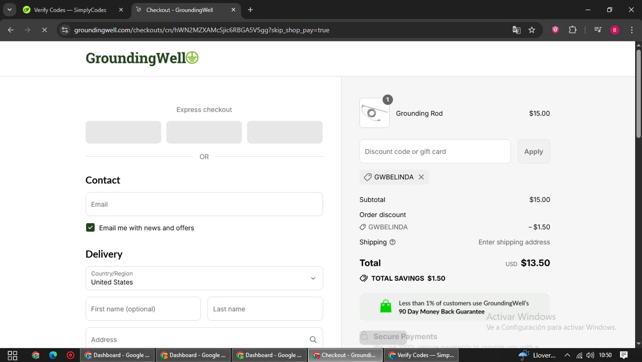Click the Shipping help question mark icon

click(392, 242)
